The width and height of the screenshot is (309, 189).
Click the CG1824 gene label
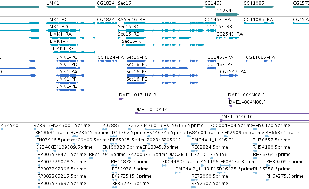106,3
